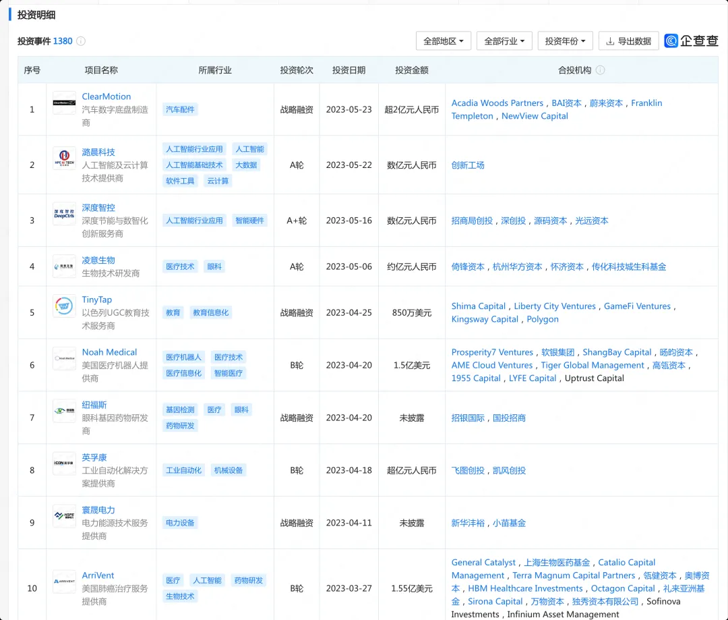
Task: Open the 新华沣裕 investor link
Action: (x=468, y=522)
